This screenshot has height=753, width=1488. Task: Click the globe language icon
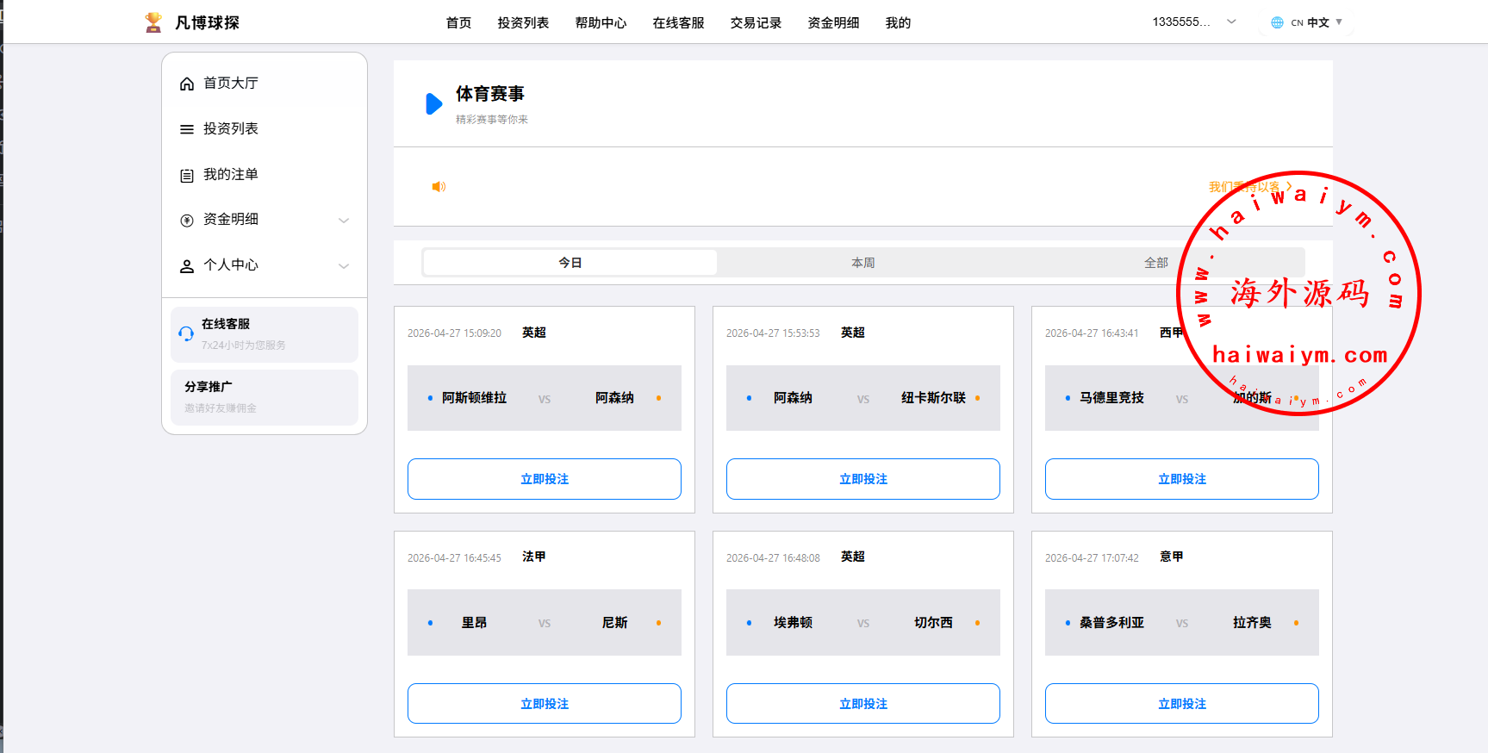tap(1277, 22)
